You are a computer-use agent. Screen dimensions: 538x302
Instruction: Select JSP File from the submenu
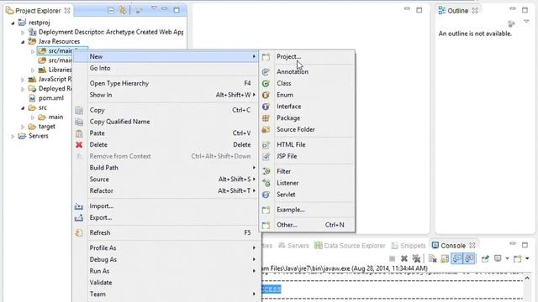(x=287, y=156)
